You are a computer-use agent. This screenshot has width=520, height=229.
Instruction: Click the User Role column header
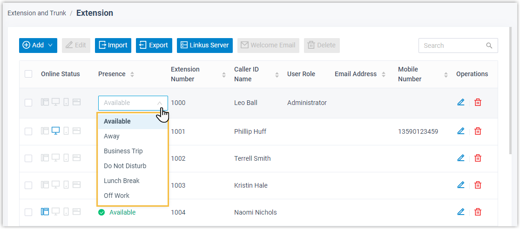301,74
